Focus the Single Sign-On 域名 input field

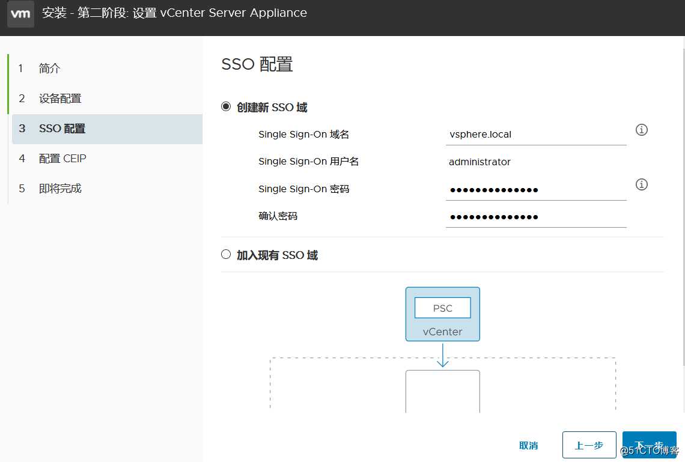[536, 135]
